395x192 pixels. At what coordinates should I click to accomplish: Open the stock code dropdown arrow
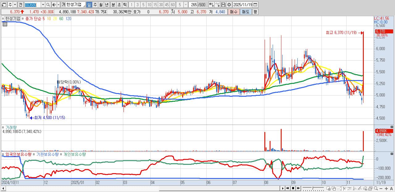pyautogui.click(x=43, y=5)
